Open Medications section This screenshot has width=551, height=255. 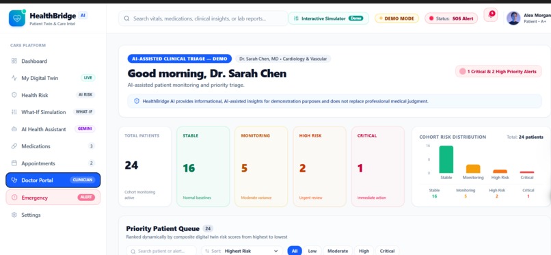[x=53, y=146]
